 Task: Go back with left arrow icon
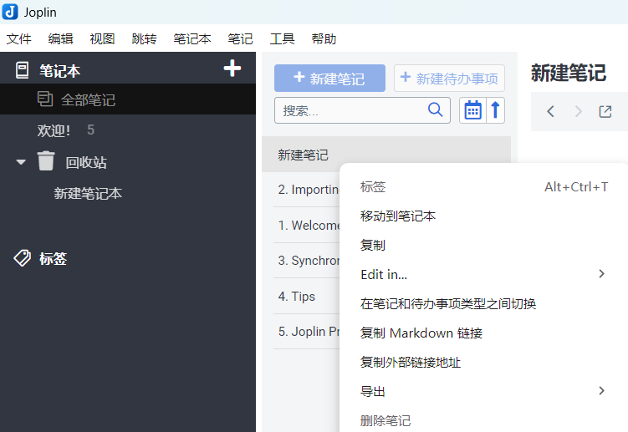coord(551,111)
